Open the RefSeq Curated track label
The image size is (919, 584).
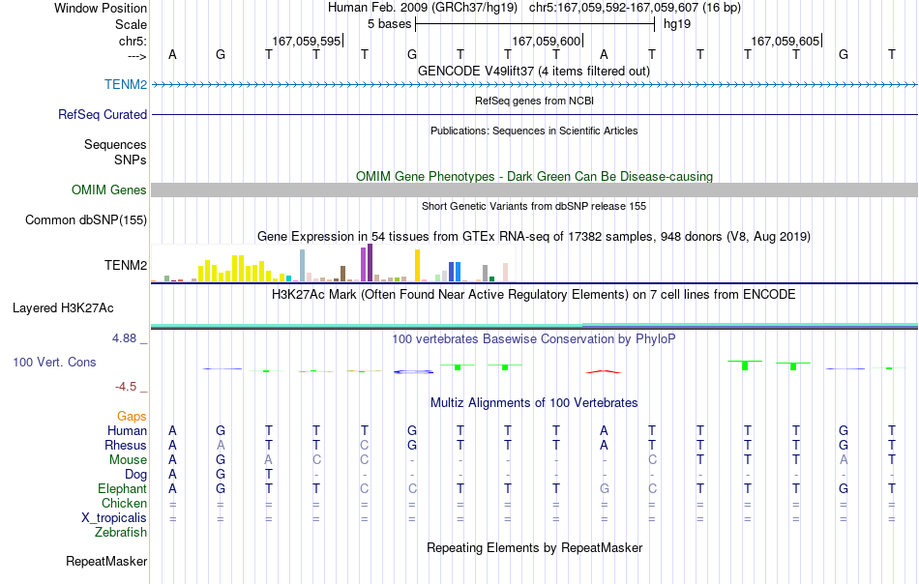(102, 114)
